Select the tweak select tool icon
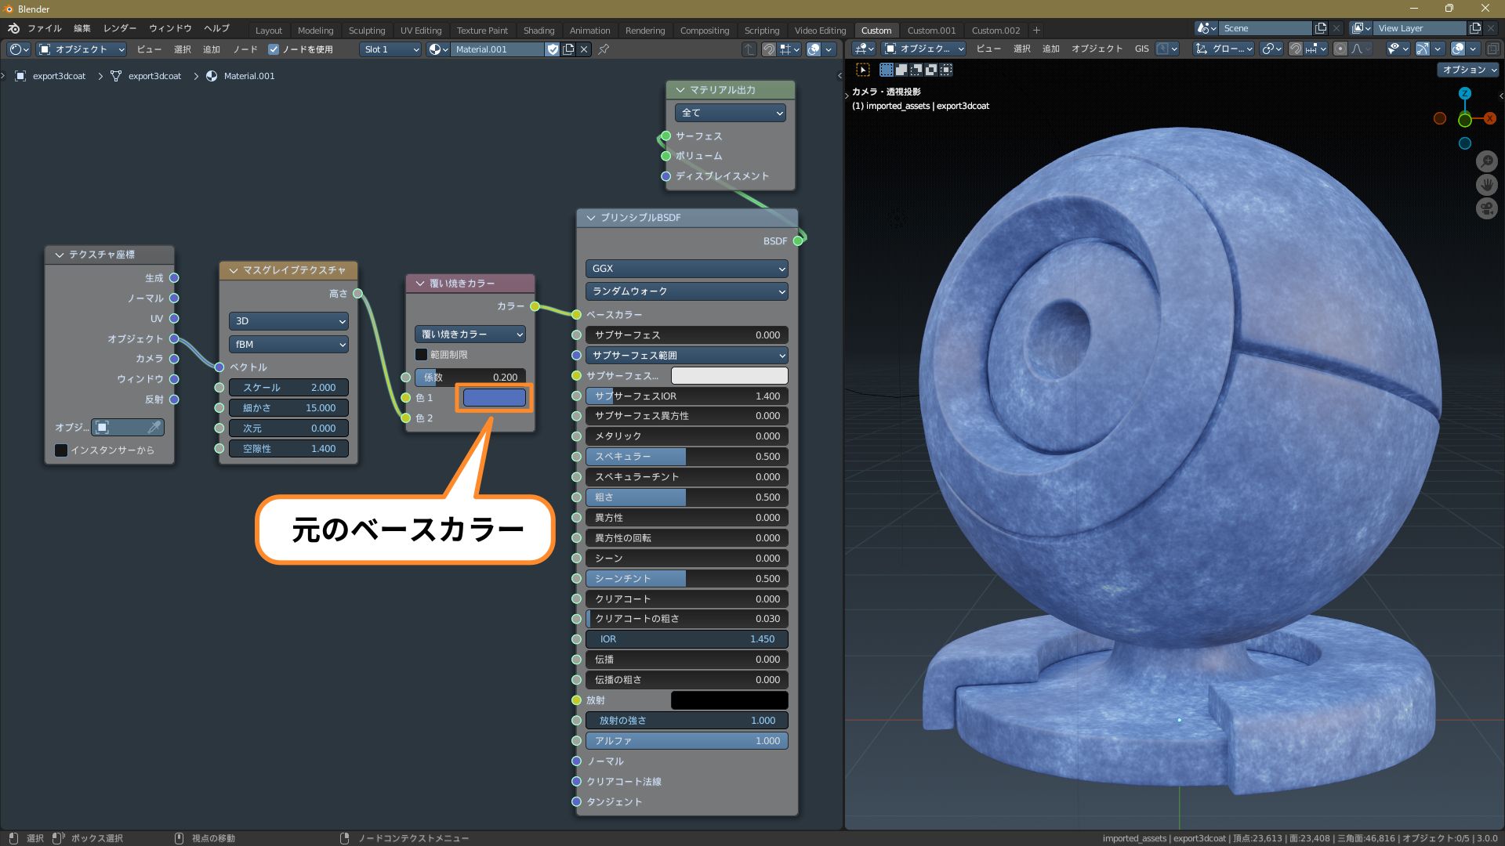 [863, 70]
